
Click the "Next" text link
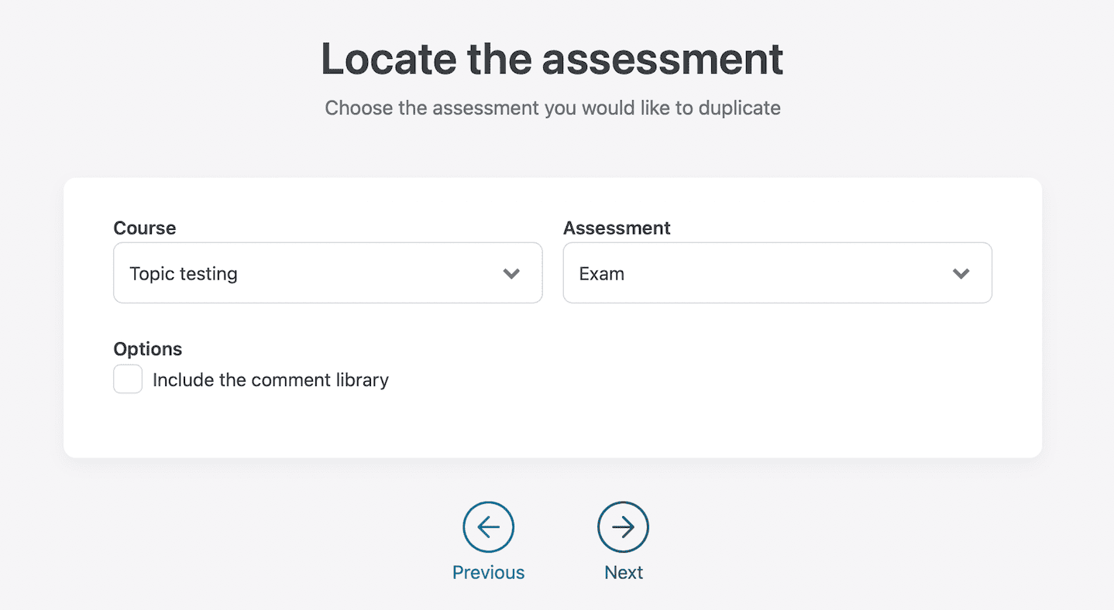pyautogui.click(x=624, y=573)
